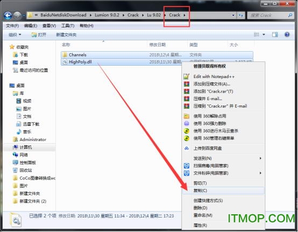This screenshot has width=298, height=232.
Task: Click the 新建文件夹 toolbar button
Action: [x=66, y=35]
